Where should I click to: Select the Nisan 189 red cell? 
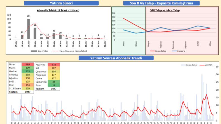pyautogui.click(x=28, y=65)
